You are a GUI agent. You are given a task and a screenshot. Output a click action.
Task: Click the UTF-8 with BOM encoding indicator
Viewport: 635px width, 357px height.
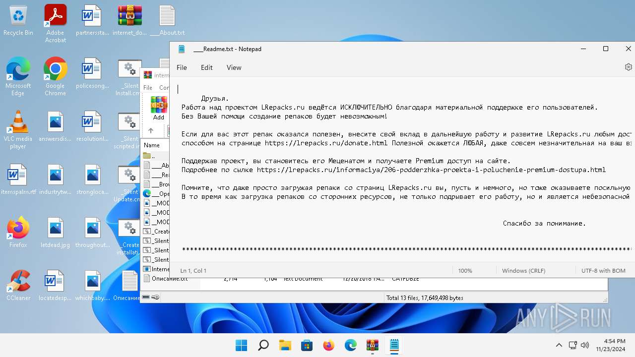point(603,271)
